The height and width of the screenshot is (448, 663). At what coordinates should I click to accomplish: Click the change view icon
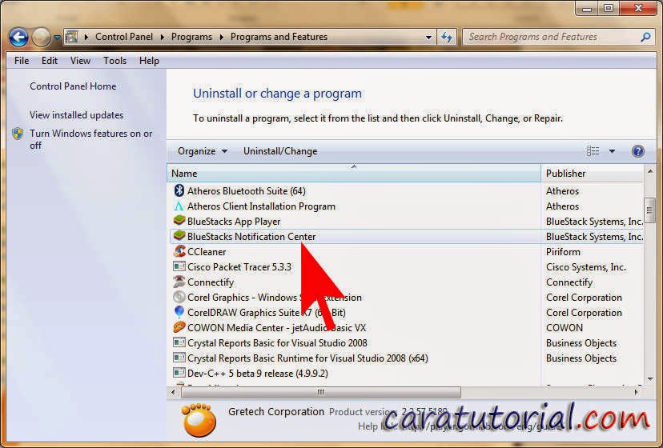(593, 151)
